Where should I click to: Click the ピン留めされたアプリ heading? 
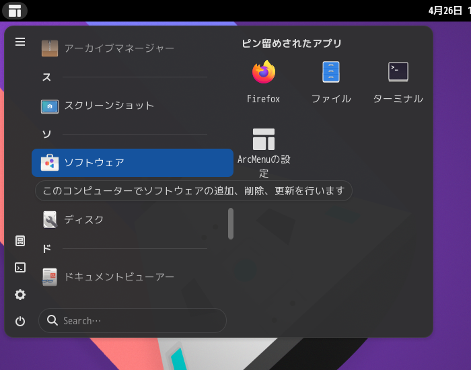click(291, 43)
